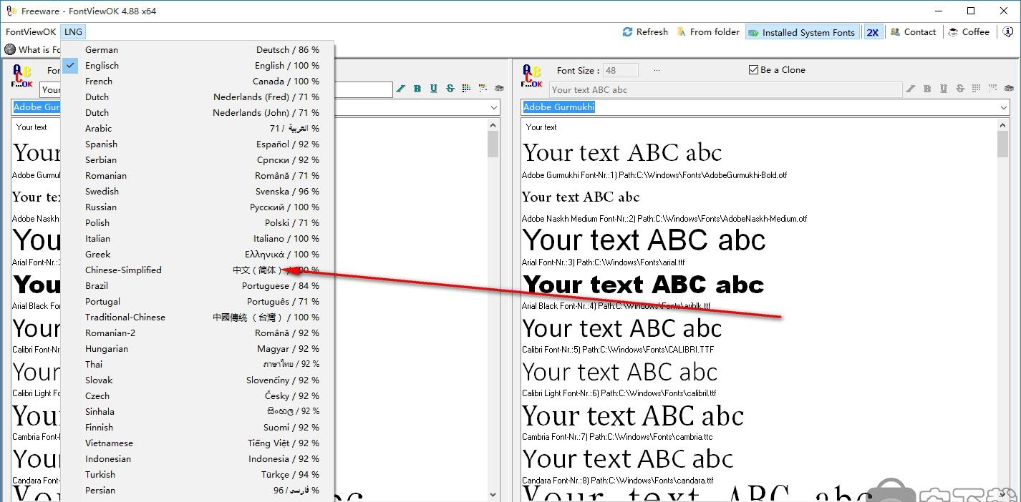Switch language to French (Canada)
Viewport: 1021px width, 502px height.
click(x=198, y=82)
